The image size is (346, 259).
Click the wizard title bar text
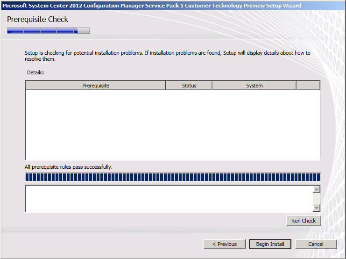pyautogui.click(x=152, y=6)
